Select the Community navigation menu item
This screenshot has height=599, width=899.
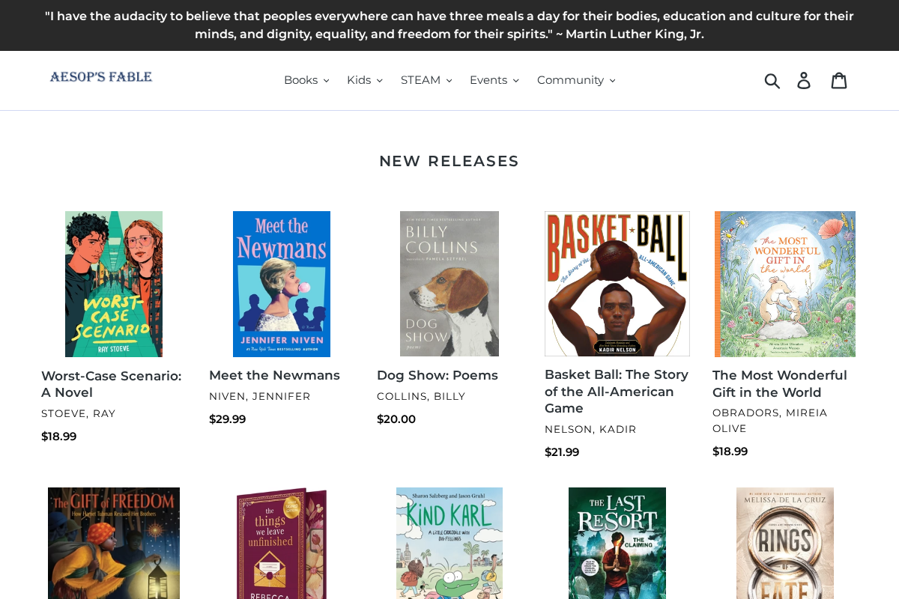coord(575,79)
